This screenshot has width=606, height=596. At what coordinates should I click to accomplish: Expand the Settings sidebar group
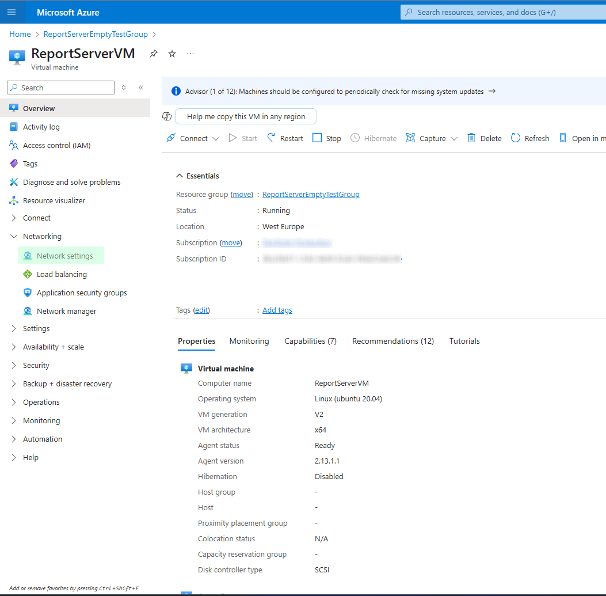(14, 329)
